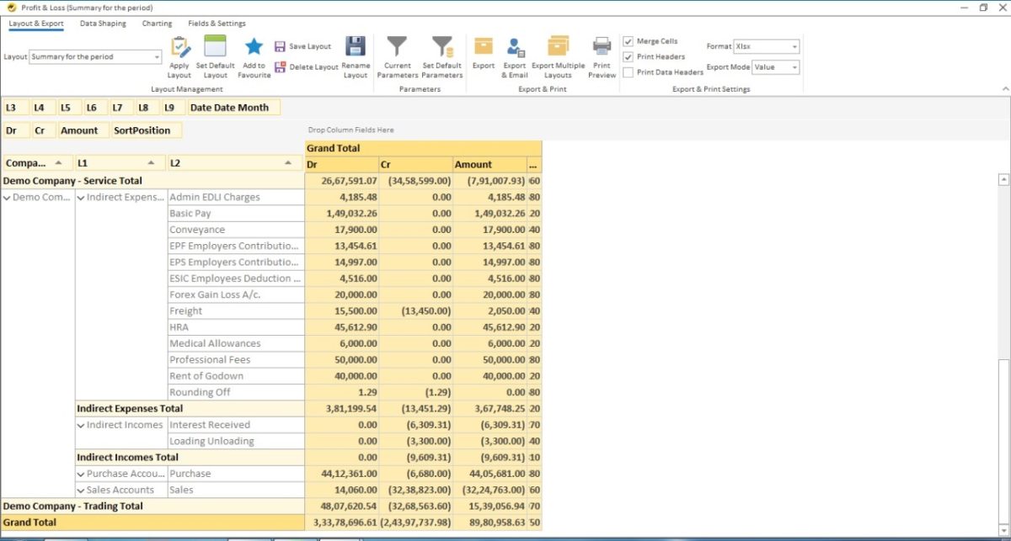Click the Export icon

pos(484,48)
